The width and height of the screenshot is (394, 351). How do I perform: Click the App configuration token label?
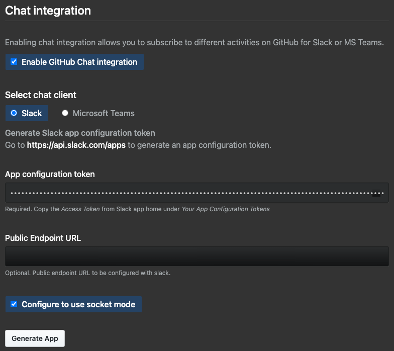tap(50, 174)
